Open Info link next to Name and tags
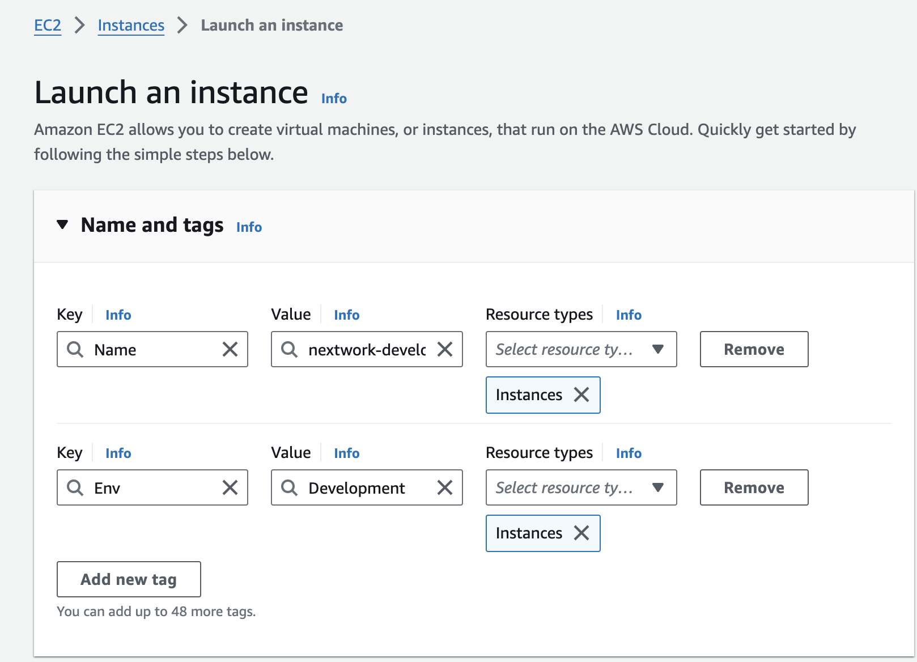The height and width of the screenshot is (662, 917). [249, 227]
